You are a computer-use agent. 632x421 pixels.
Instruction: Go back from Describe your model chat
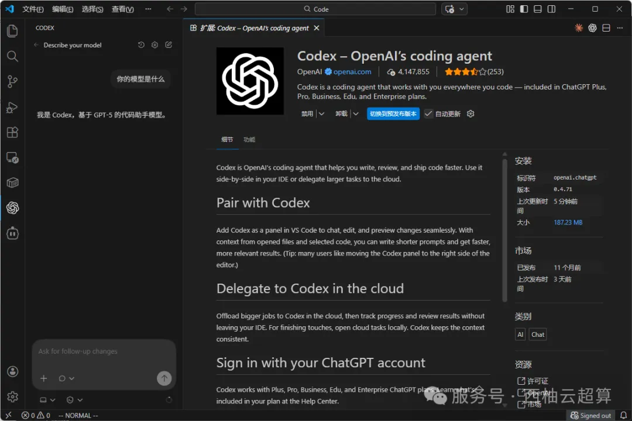(36, 45)
